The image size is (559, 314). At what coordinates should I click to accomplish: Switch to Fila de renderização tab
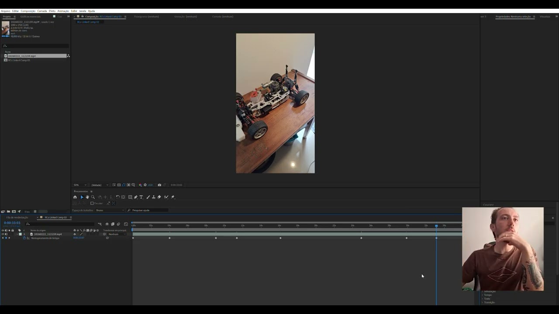point(17,217)
